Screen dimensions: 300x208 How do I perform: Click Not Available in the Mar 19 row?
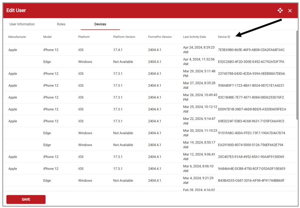click(x=123, y=145)
